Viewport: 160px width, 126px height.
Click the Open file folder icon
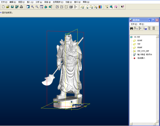pos(8,7)
